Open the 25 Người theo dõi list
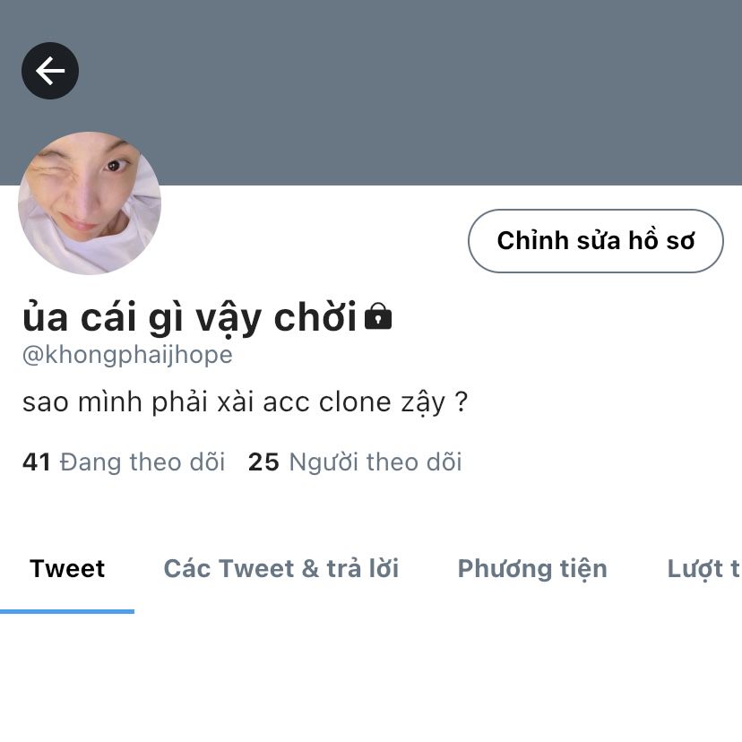This screenshot has width=742, height=742. point(355,462)
